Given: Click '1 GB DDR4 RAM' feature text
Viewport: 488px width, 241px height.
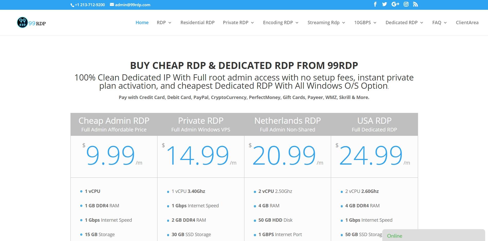Looking at the screenshot, I should (x=102, y=206).
